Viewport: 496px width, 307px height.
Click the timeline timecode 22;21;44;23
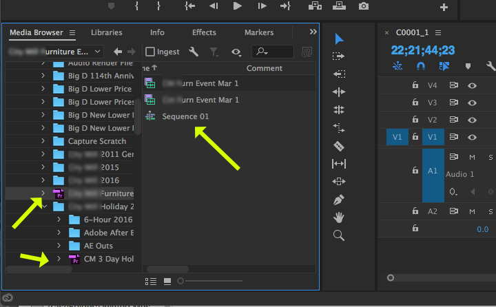point(423,50)
